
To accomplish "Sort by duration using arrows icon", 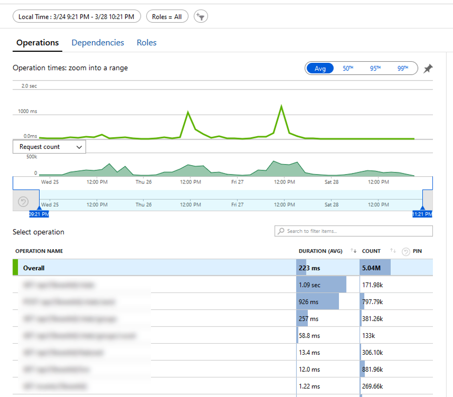I will (353, 251).
